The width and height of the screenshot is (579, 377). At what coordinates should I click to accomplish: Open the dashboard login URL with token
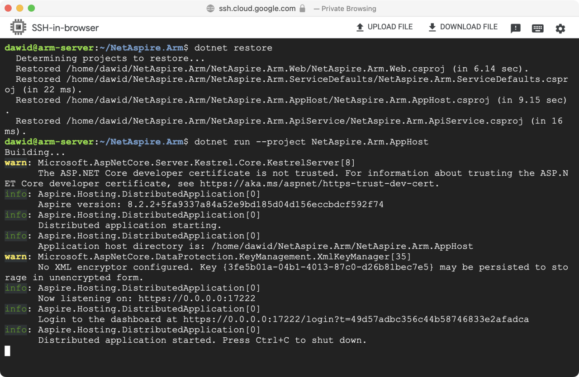click(x=356, y=319)
